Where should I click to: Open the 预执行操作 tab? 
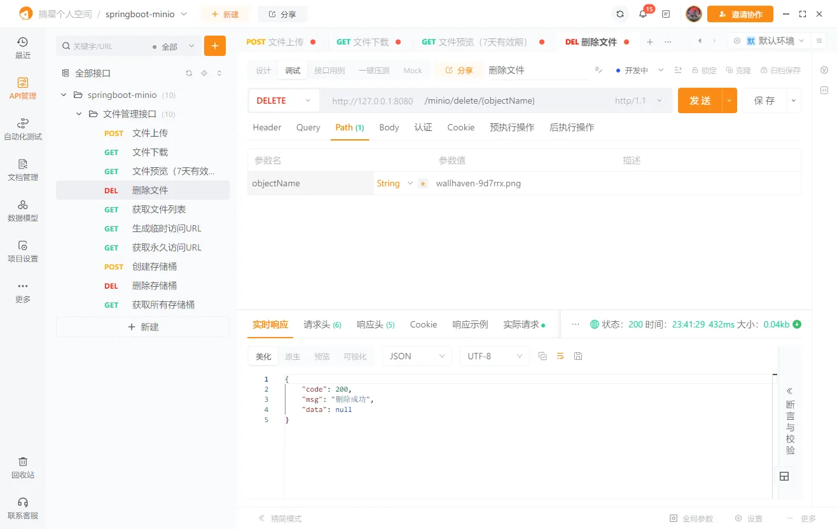(x=512, y=127)
